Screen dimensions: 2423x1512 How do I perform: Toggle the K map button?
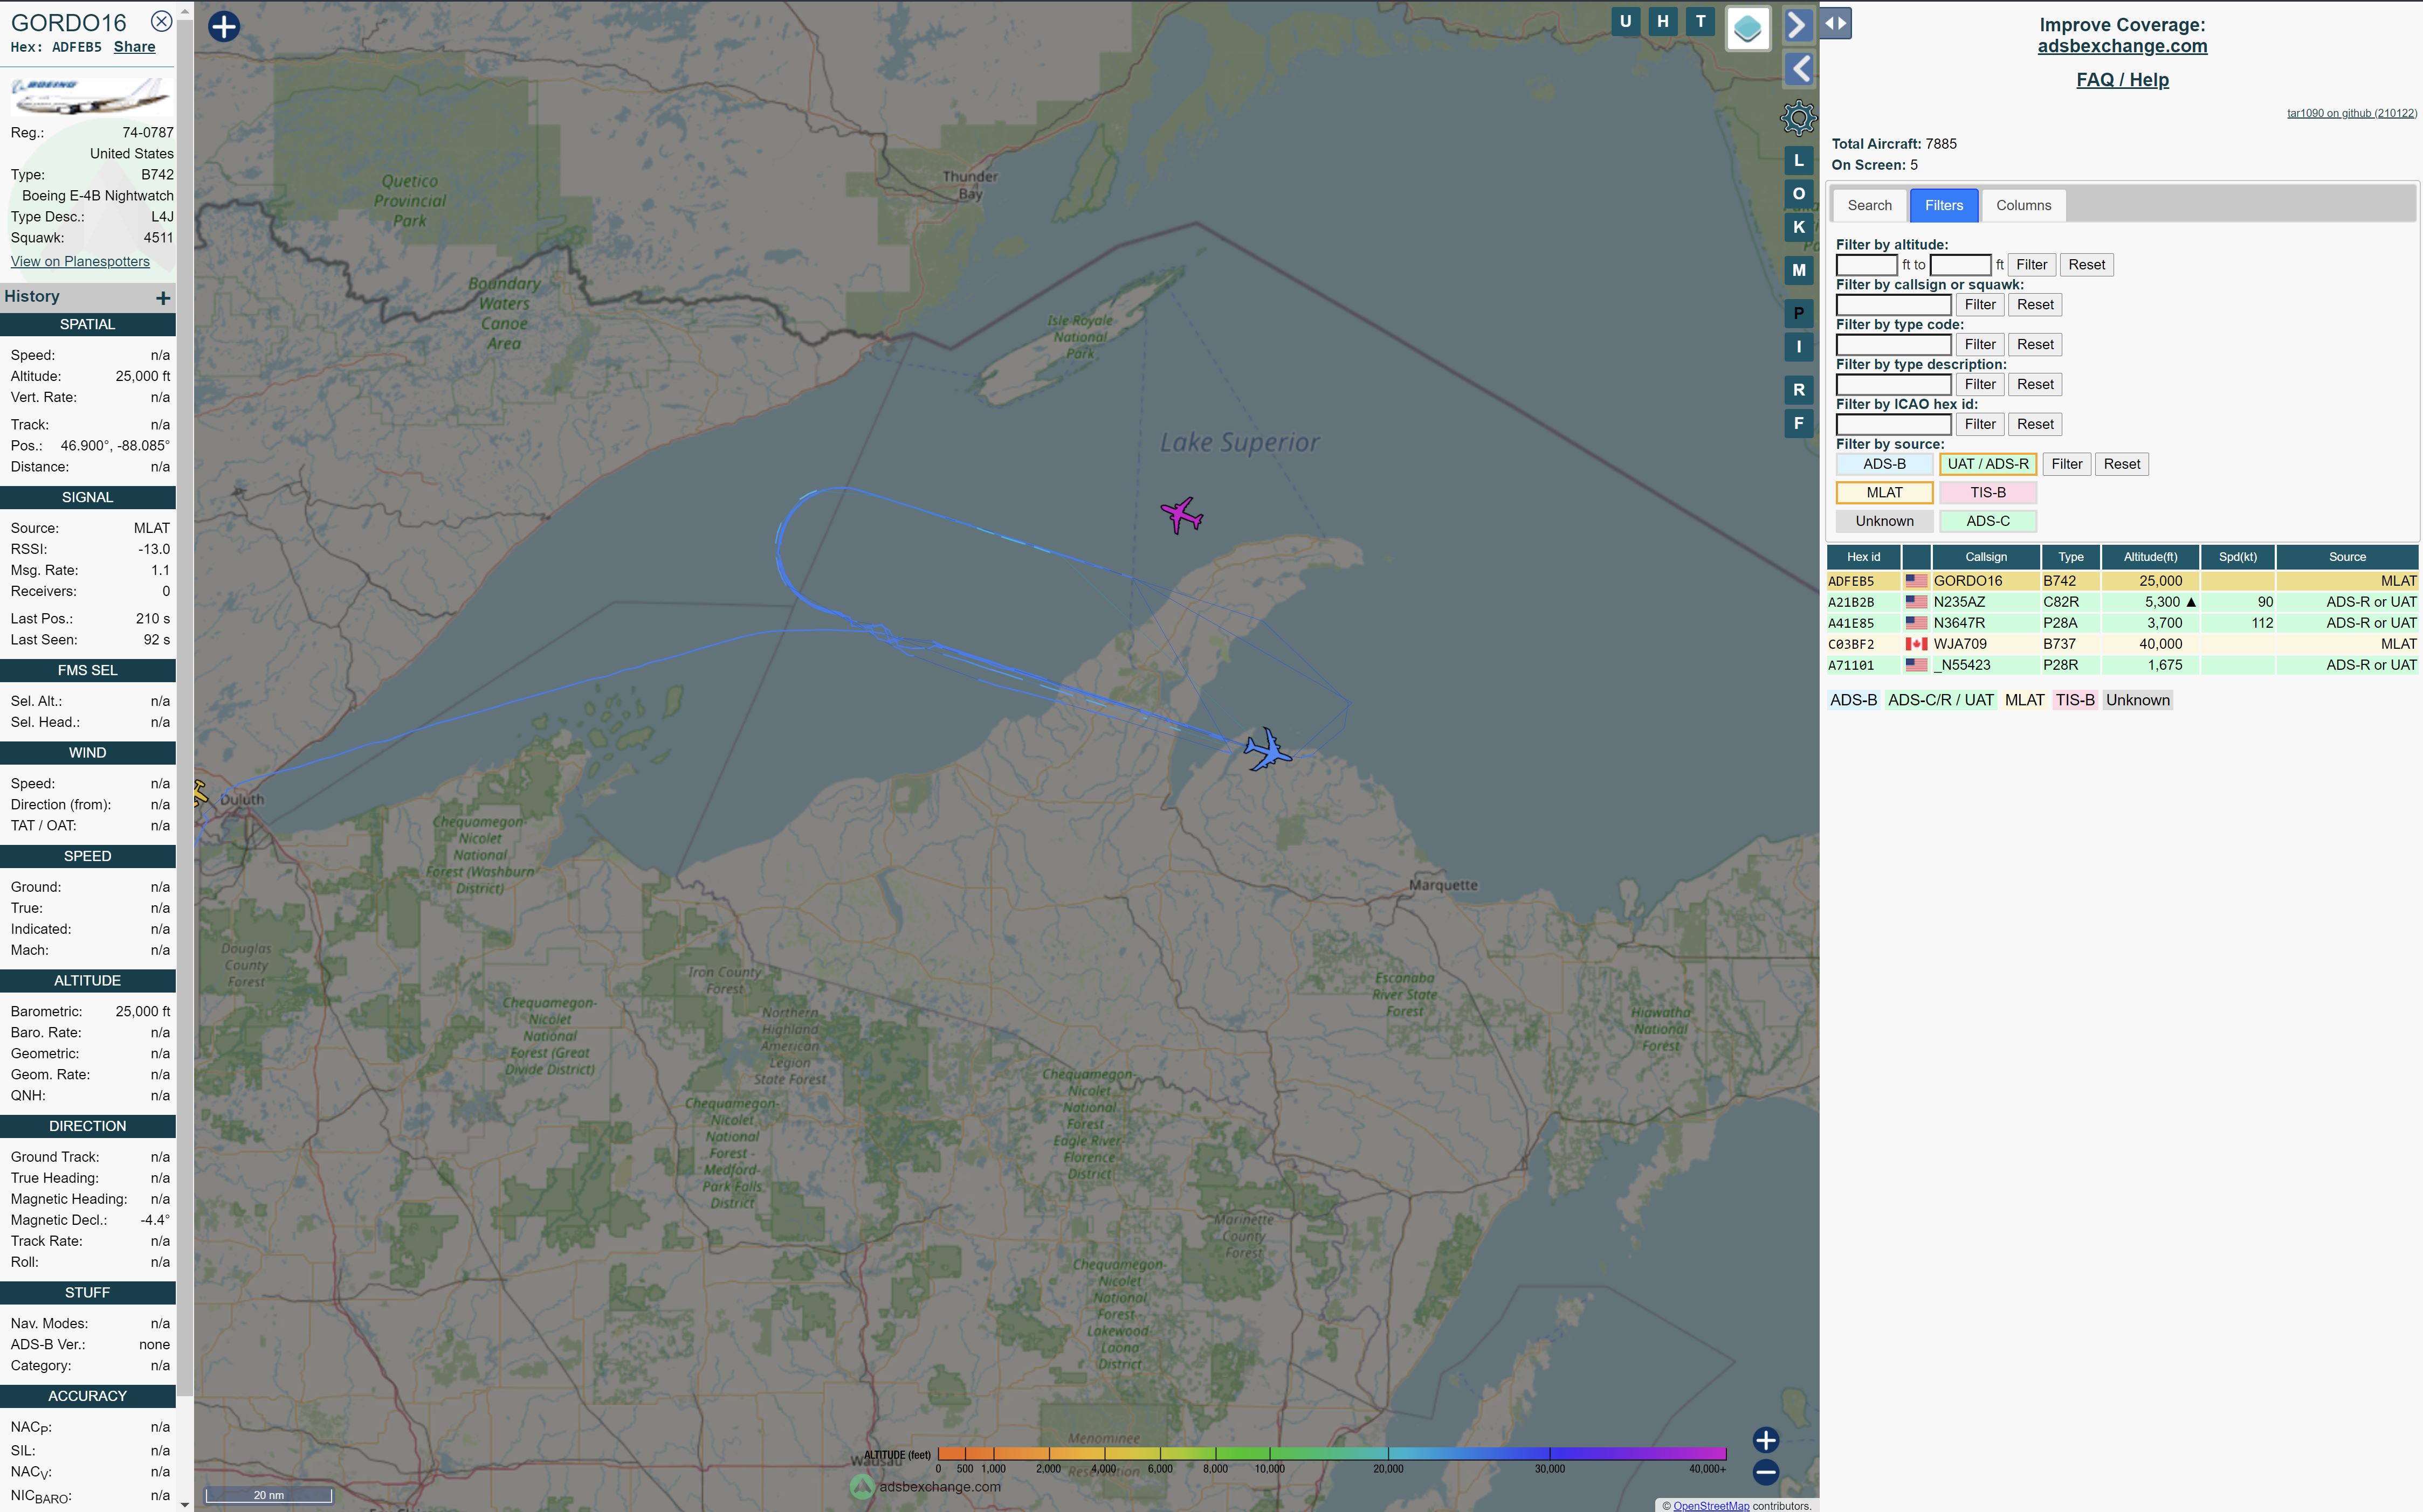(1799, 227)
